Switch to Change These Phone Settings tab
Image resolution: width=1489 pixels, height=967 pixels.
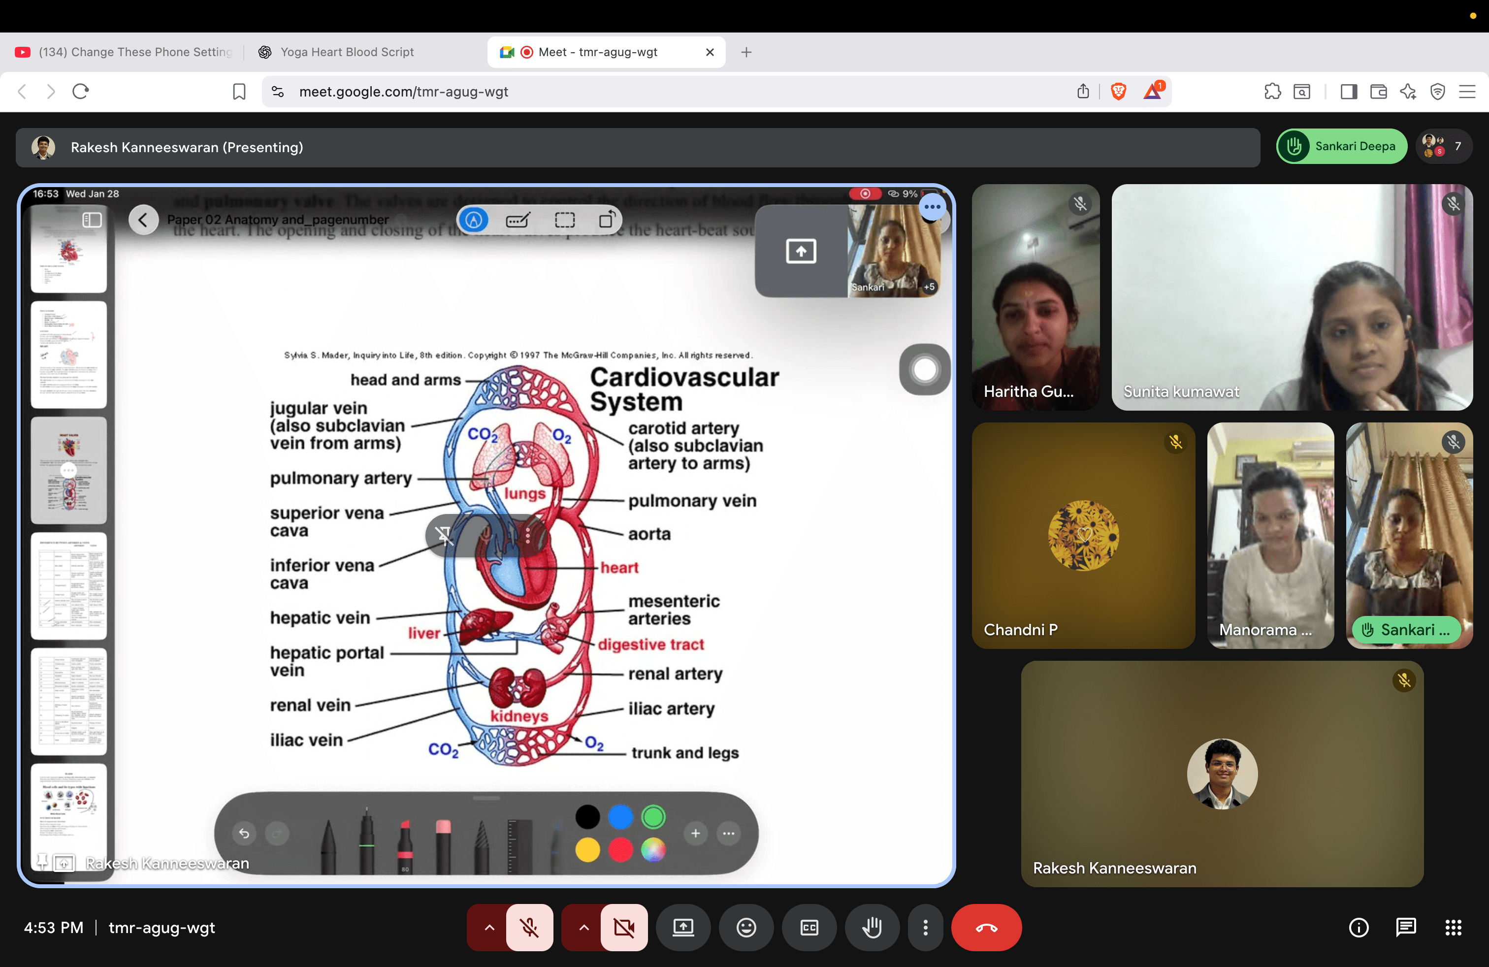[x=134, y=52]
